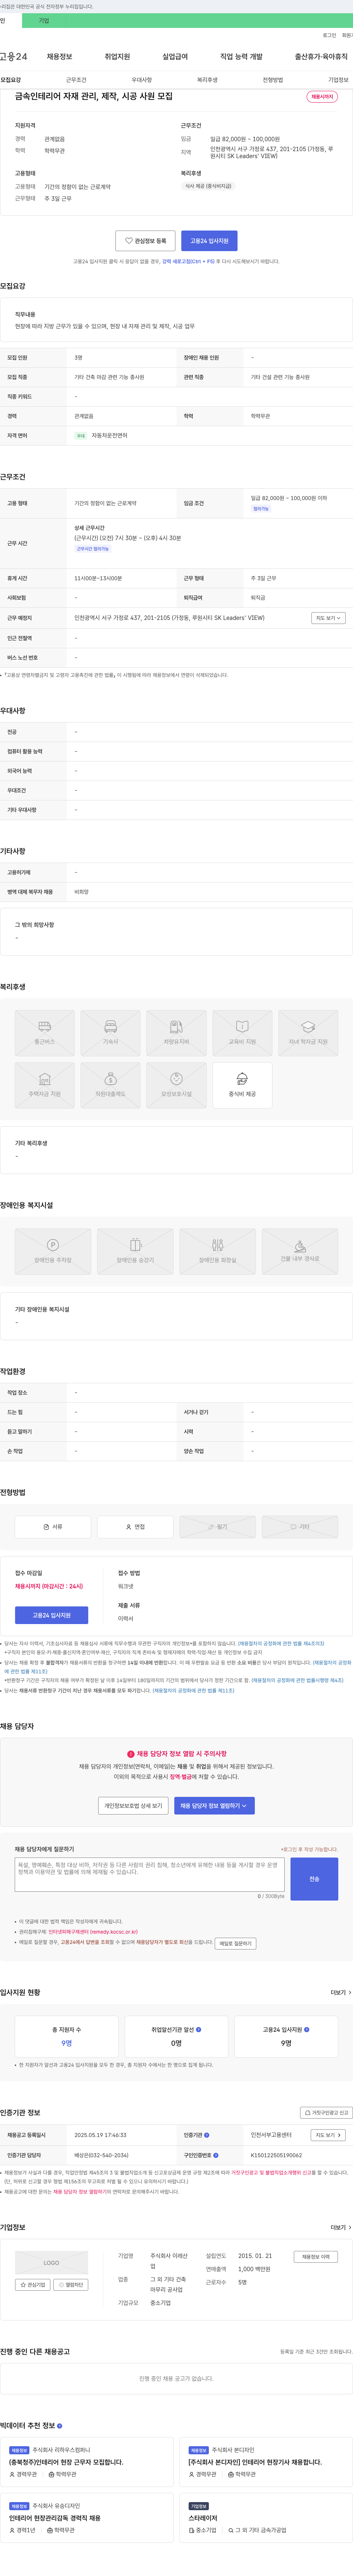Open the 출산휴가·육아휴직 menu
Image resolution: width=353 pixels, height=2576 pixels.
tap(321, 57)
